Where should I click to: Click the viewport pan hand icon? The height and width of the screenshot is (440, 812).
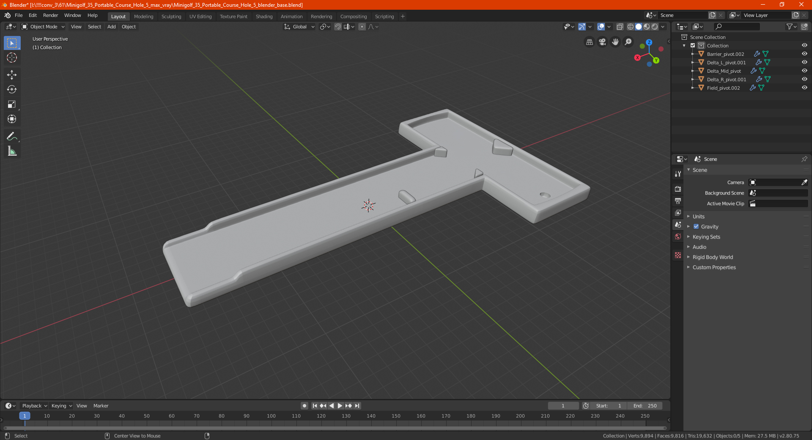pos(615,42)
